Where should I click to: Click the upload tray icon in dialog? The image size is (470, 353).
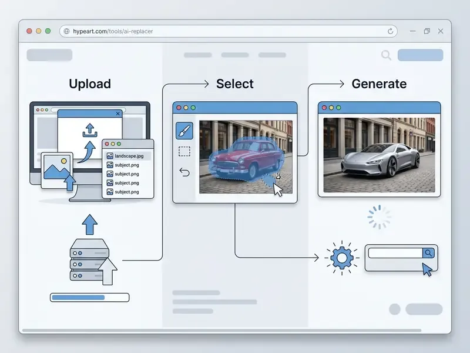tap(90, 131)
